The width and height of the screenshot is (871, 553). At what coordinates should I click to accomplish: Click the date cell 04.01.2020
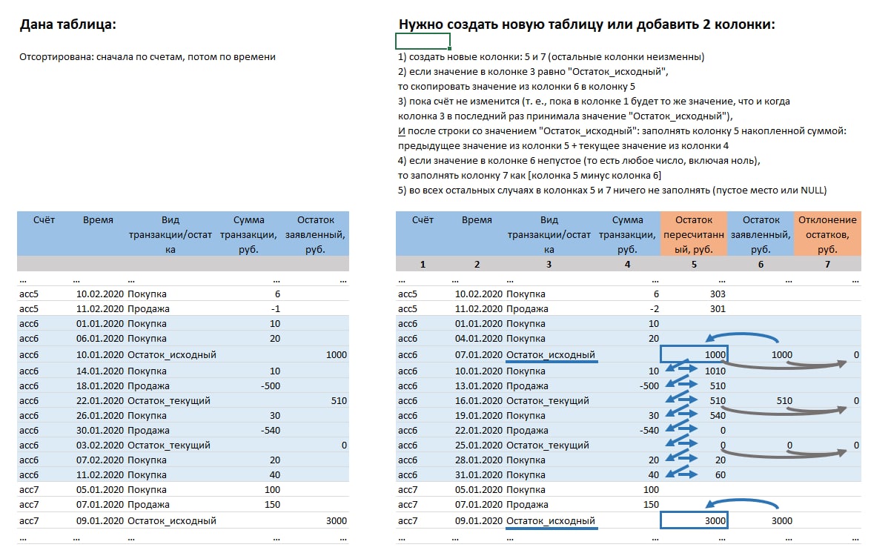(x=479, y=339)
